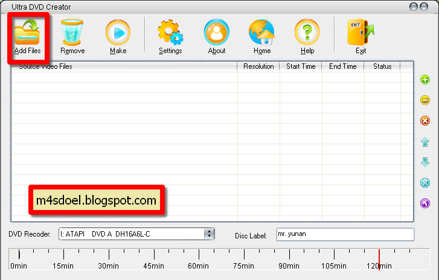Click the green plus add icon
The image size is (439, 280).
tap(425, 80)
